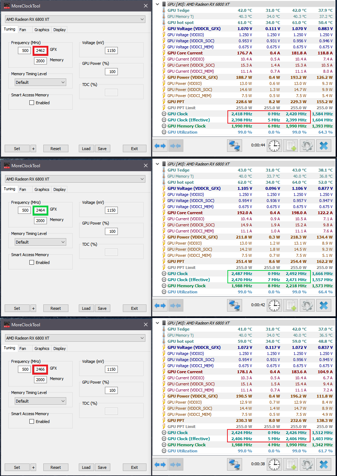The height and width of the screenshot is (476, 337).
Task: Open Memory Timing Level dropdown, 2462 GFX window
Action: 40,82
